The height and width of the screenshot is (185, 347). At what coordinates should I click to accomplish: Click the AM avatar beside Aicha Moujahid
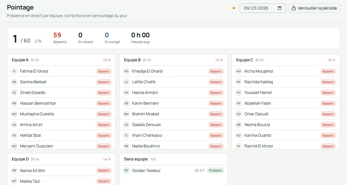(x=239, y=71)
